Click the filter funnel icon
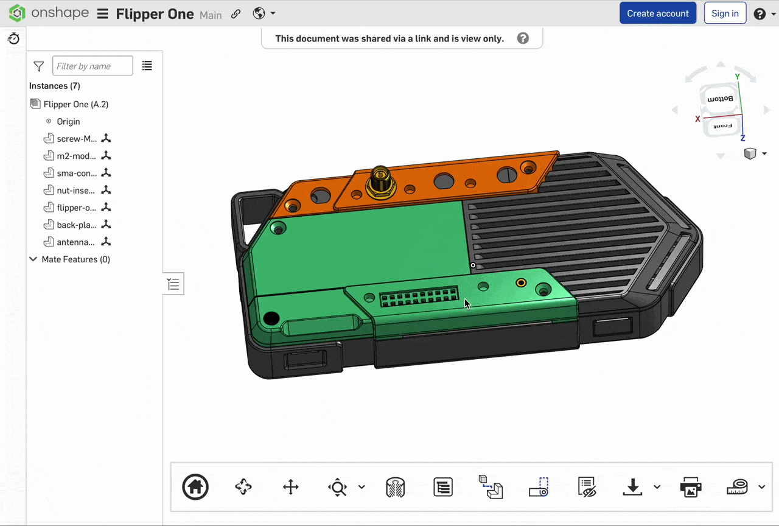Screen dimensions: 779x526 [39, 66]
